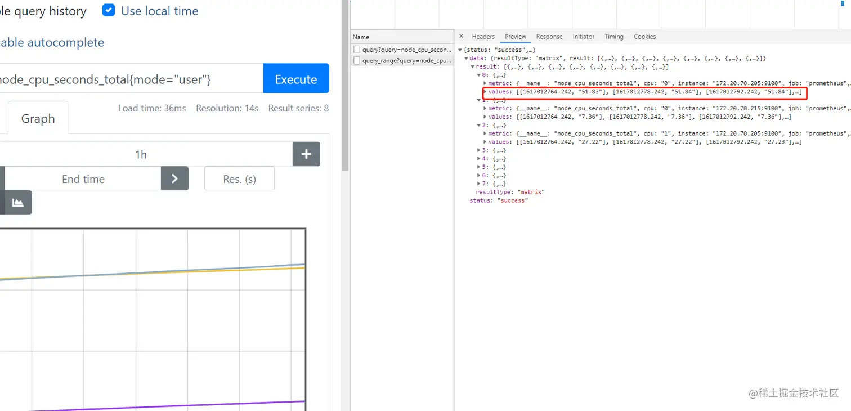Click the "Result series: 8" text

[298, 108]
